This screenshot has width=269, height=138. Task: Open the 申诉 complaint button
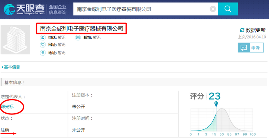(251, 48)
